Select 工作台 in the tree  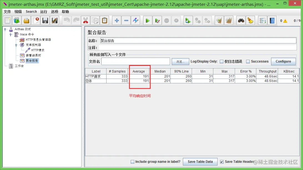coord(19,66)
